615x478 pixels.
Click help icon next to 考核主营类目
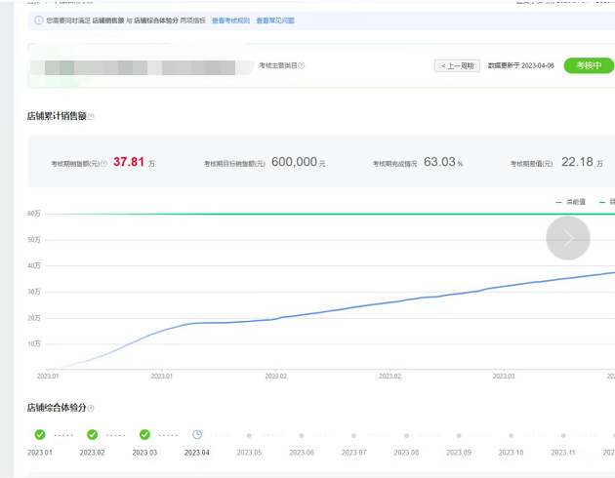tap(302, 65)
